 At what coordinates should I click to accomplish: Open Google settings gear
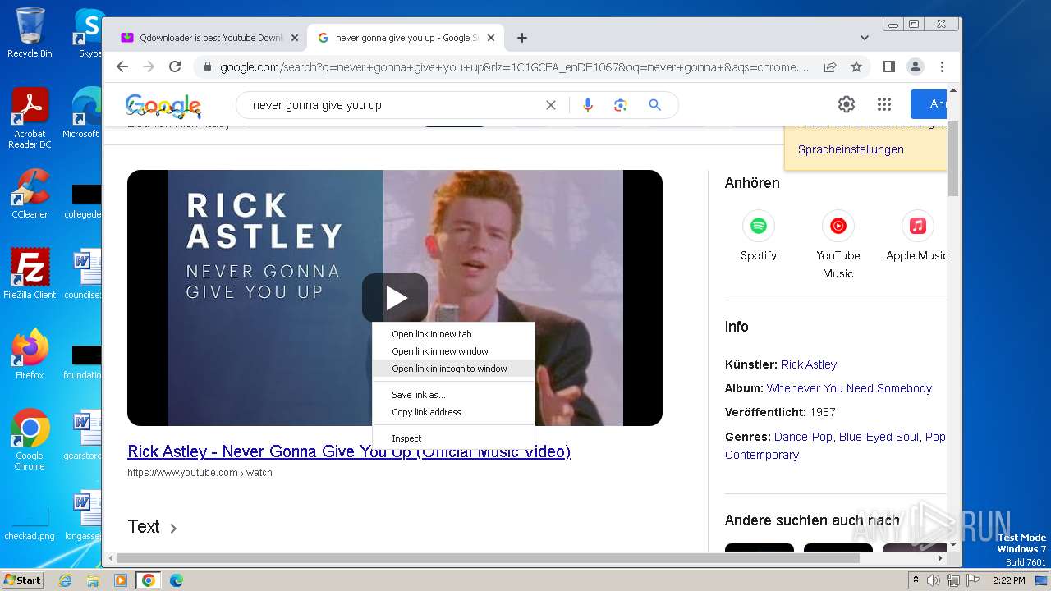pos(847,104)
